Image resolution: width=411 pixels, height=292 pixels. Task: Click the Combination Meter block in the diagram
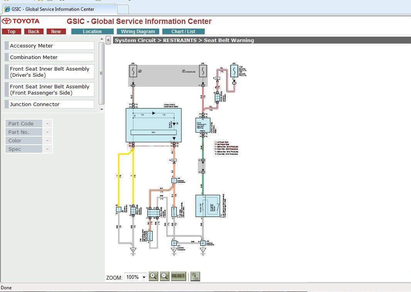153,125
